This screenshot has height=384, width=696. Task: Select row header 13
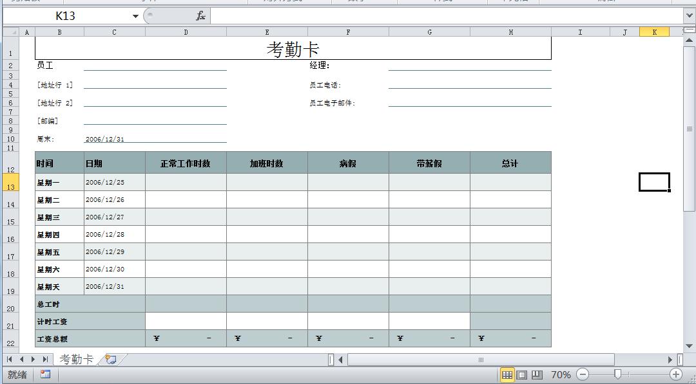pyautogui.click(x=10, y=185)
